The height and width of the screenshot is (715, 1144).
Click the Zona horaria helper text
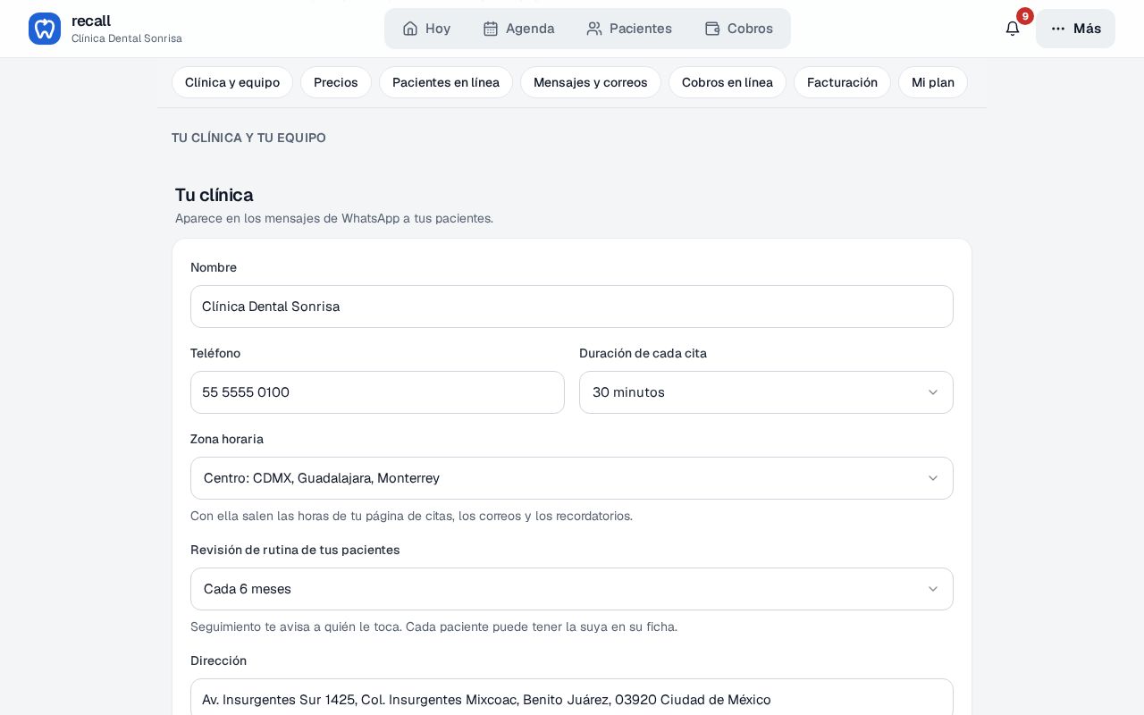point(411,516)
